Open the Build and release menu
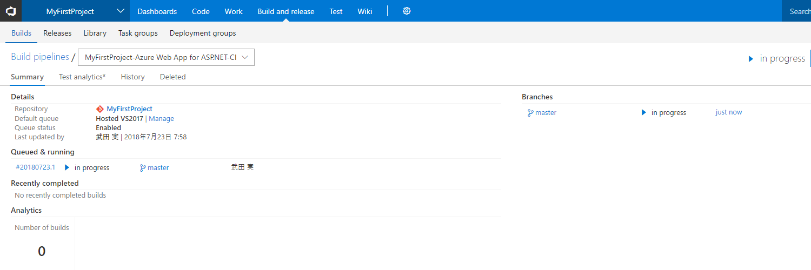The image size is (811, 270). tap(285, 11)
